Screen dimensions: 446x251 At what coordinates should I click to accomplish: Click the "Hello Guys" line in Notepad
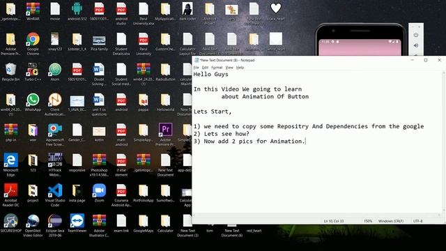(210, 75)
